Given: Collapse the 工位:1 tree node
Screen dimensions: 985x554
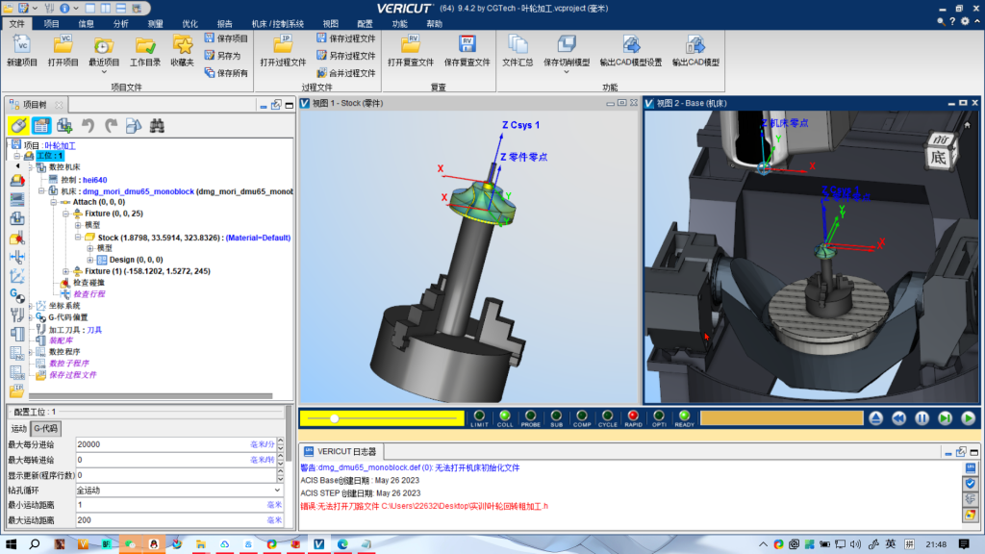Looking at the screenshot, I should coord(17,156).
